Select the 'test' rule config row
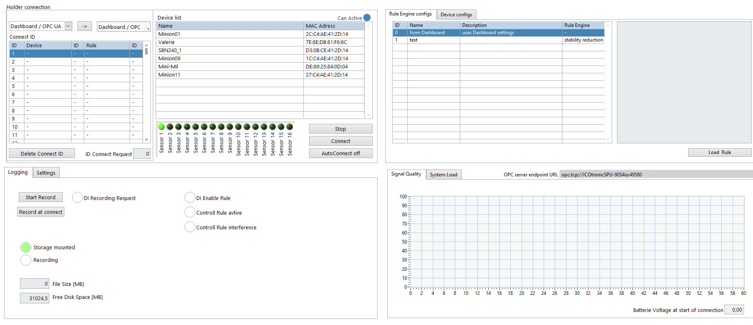This screenshot has height=325, width=753. (498, 40)
